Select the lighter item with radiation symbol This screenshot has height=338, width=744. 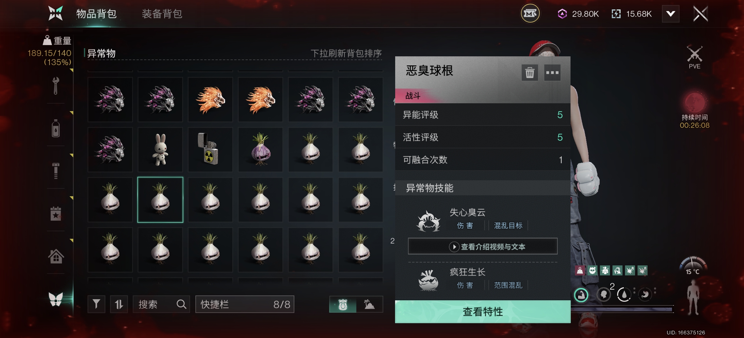tap(210, 150)
